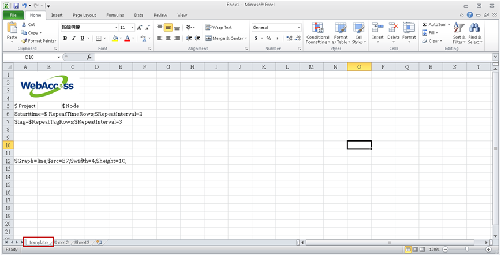This screenshot has height=256, width=501.
Task: Switch to the Data tab
Action: tap(139, 15)
